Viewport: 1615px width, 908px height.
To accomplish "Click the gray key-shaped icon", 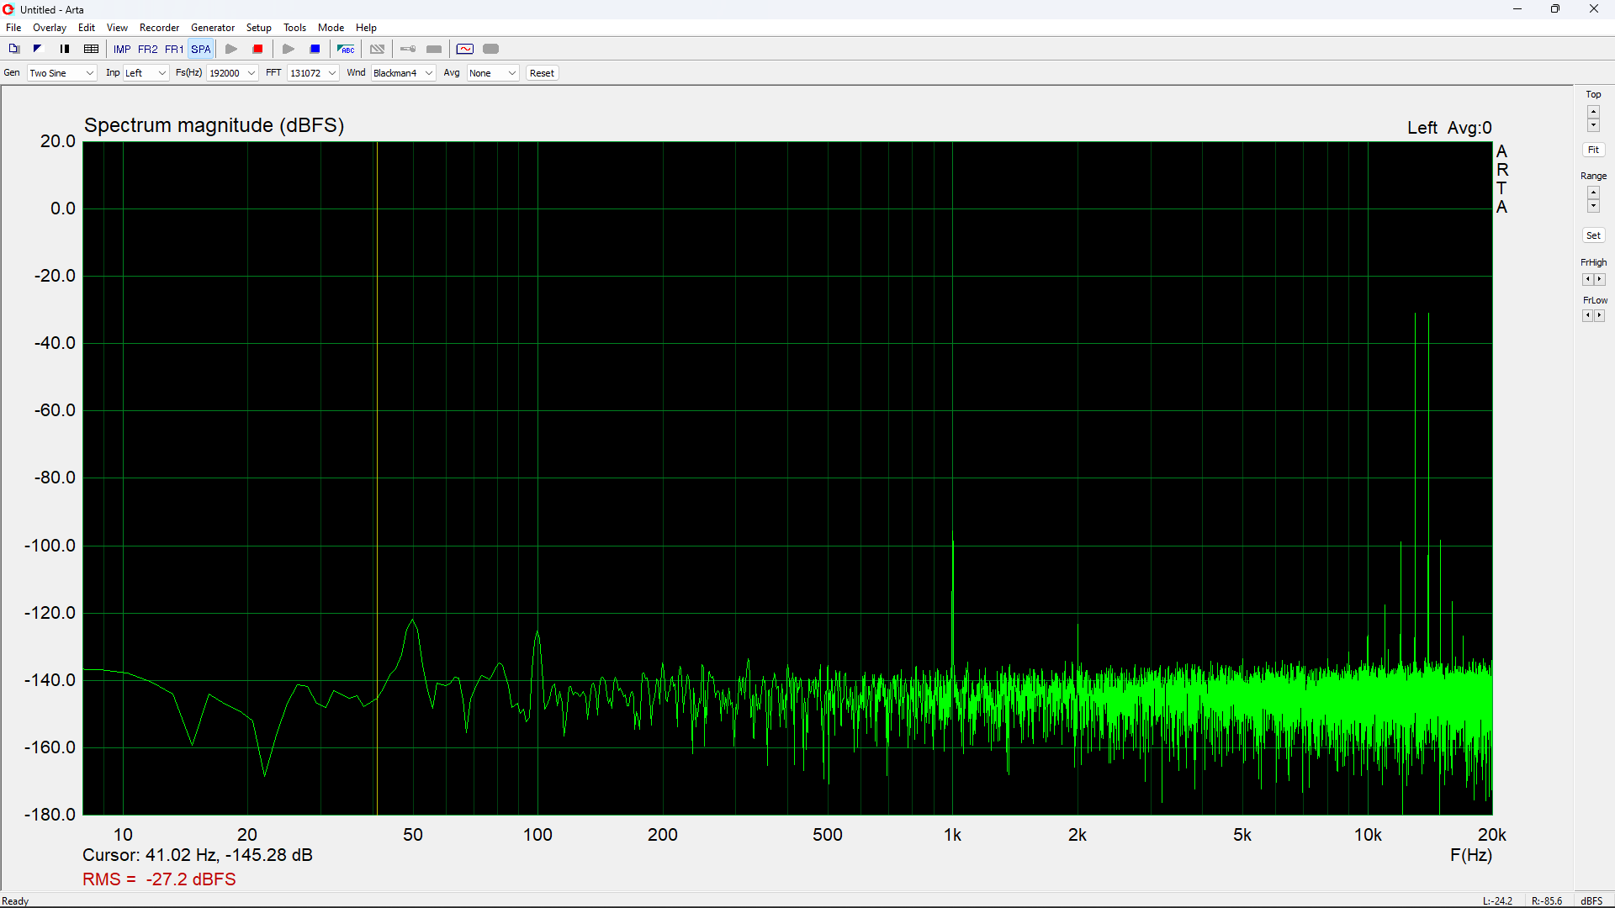I will (x=408, y=49).
